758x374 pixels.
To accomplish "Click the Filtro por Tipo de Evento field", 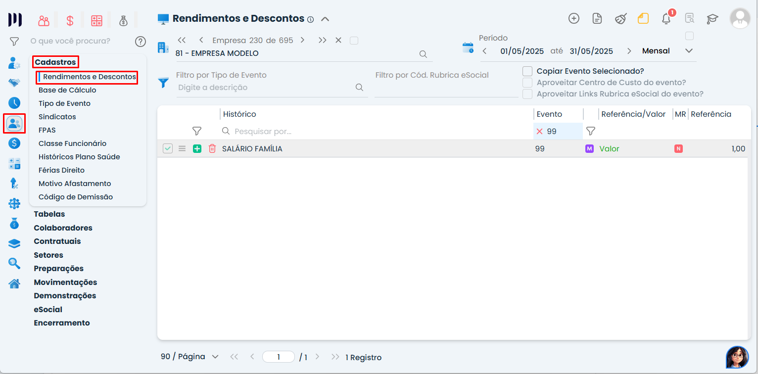I will 272,88.
